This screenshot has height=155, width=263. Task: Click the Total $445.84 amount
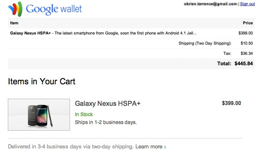[244, 64]
